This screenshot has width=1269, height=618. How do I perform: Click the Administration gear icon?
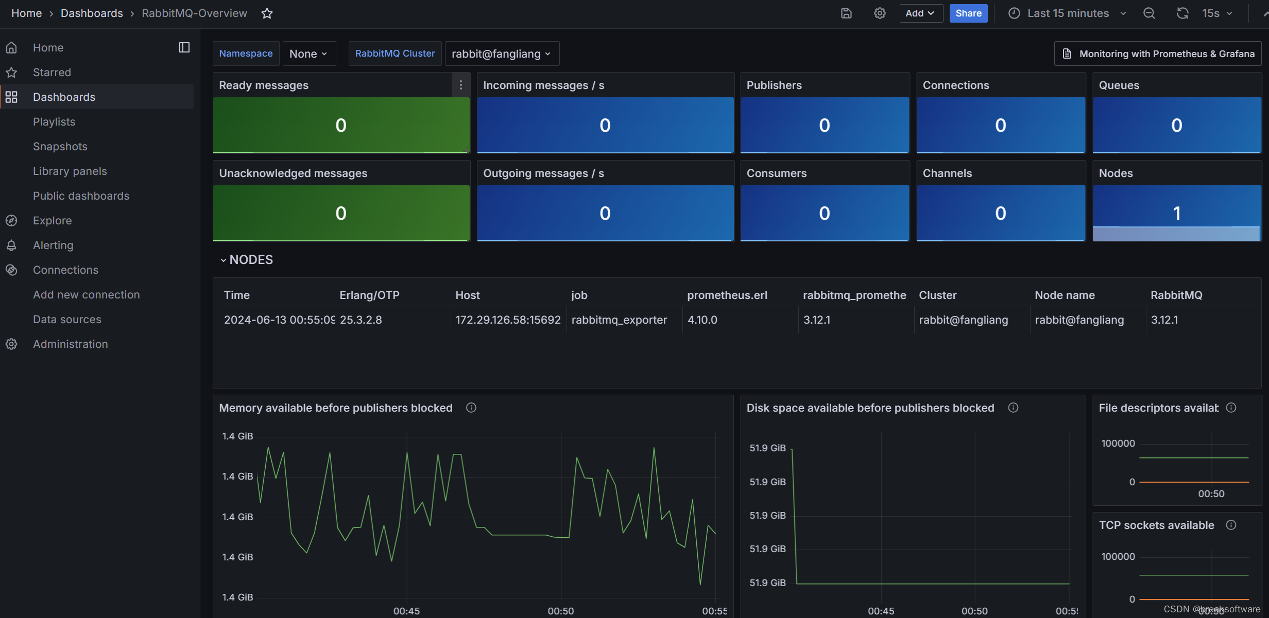pyautogui.click(x=11, y=344)
